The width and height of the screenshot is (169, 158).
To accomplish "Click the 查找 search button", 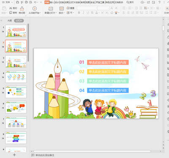I will click(x=130, y=2).
